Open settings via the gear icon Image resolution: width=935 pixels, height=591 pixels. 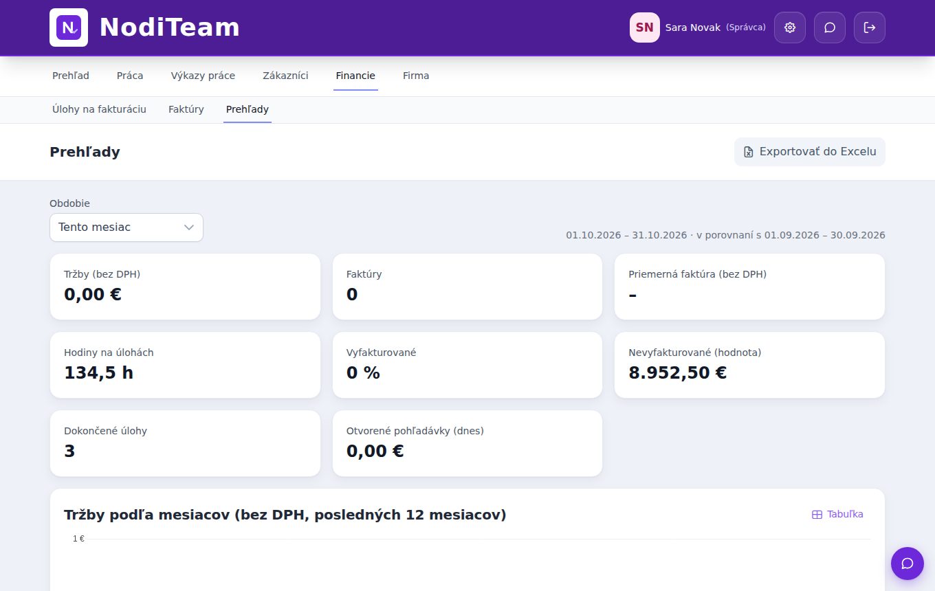(x=790, y=27)
